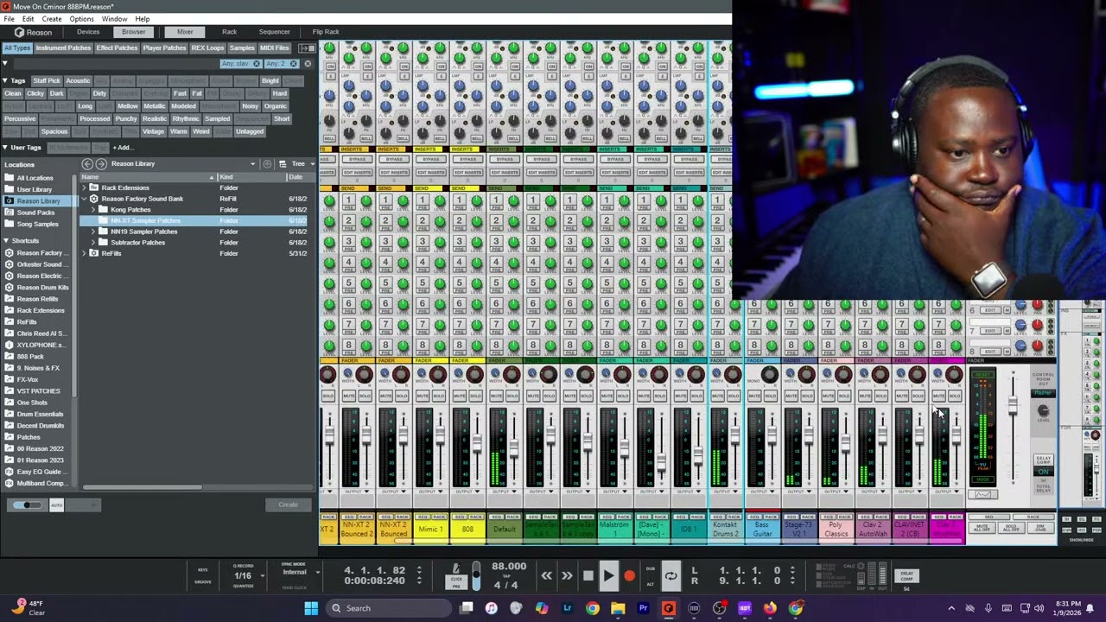Click the browser horizontal scrollbar

click(x=143, y=487)
